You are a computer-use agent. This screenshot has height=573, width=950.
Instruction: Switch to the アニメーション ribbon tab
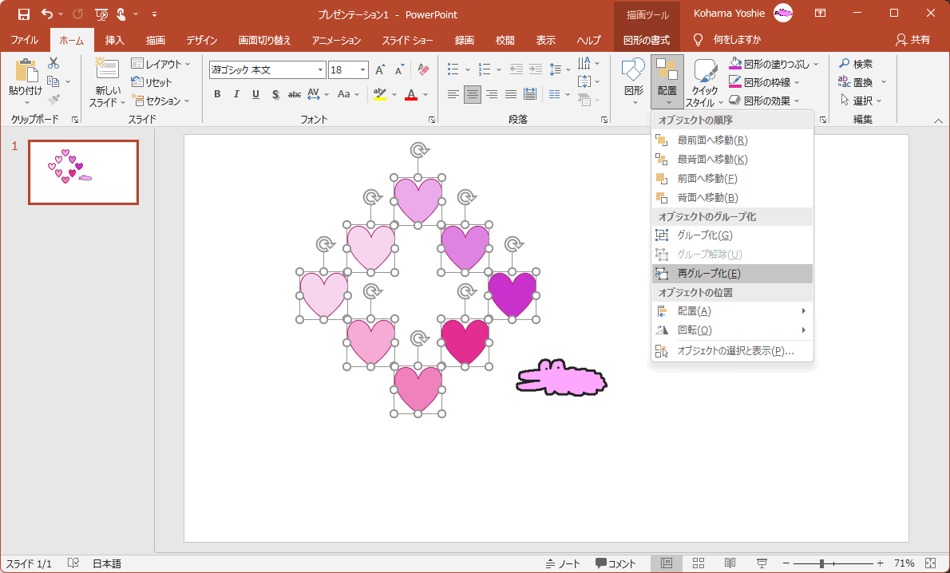tap(336, 40)
